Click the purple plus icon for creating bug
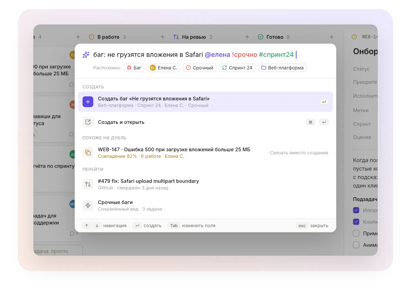The height and width of the screenshot is (298, 411). pos(88,102)
